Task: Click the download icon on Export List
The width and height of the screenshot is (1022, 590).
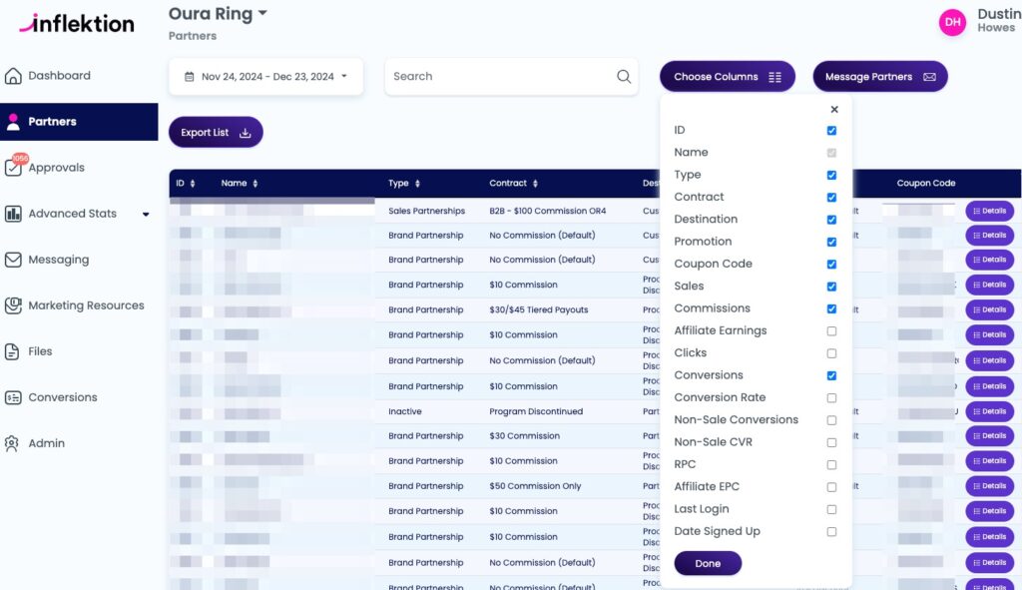Action: tap(246, 133)
